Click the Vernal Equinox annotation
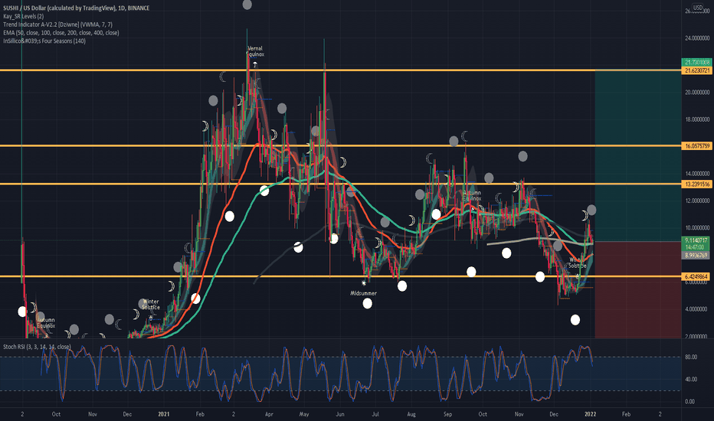 click(255, 51)
